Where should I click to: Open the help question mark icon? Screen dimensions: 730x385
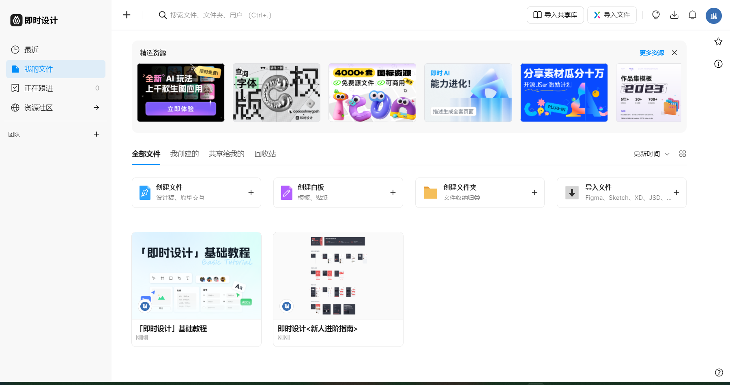pyautogui.click(x=719, y=372)
